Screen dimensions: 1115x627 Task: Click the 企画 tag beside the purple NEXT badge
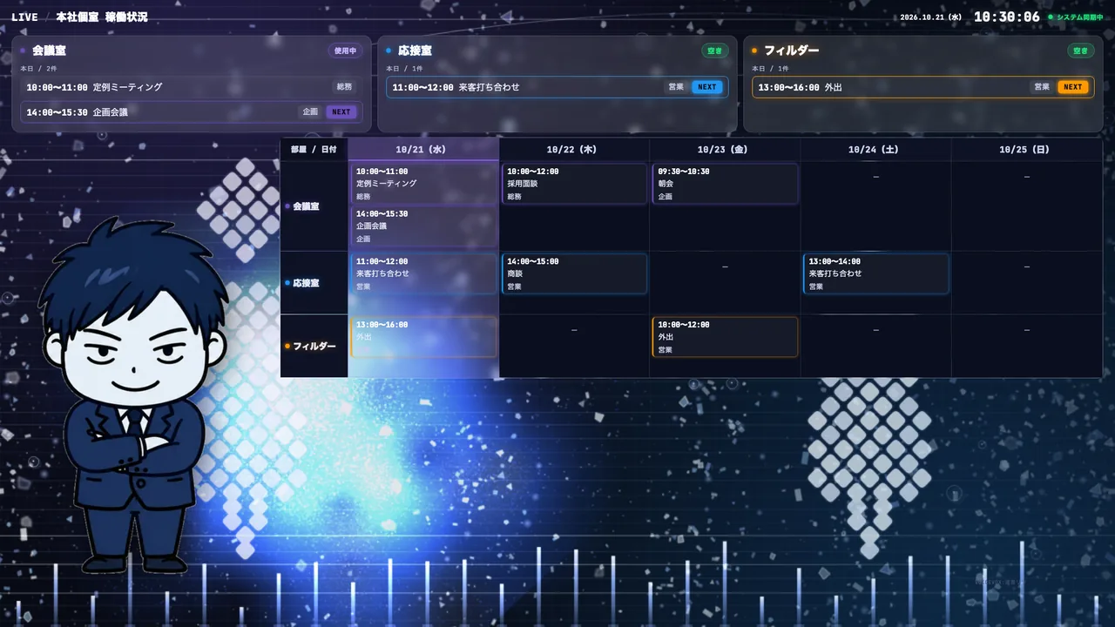(310, 111)
